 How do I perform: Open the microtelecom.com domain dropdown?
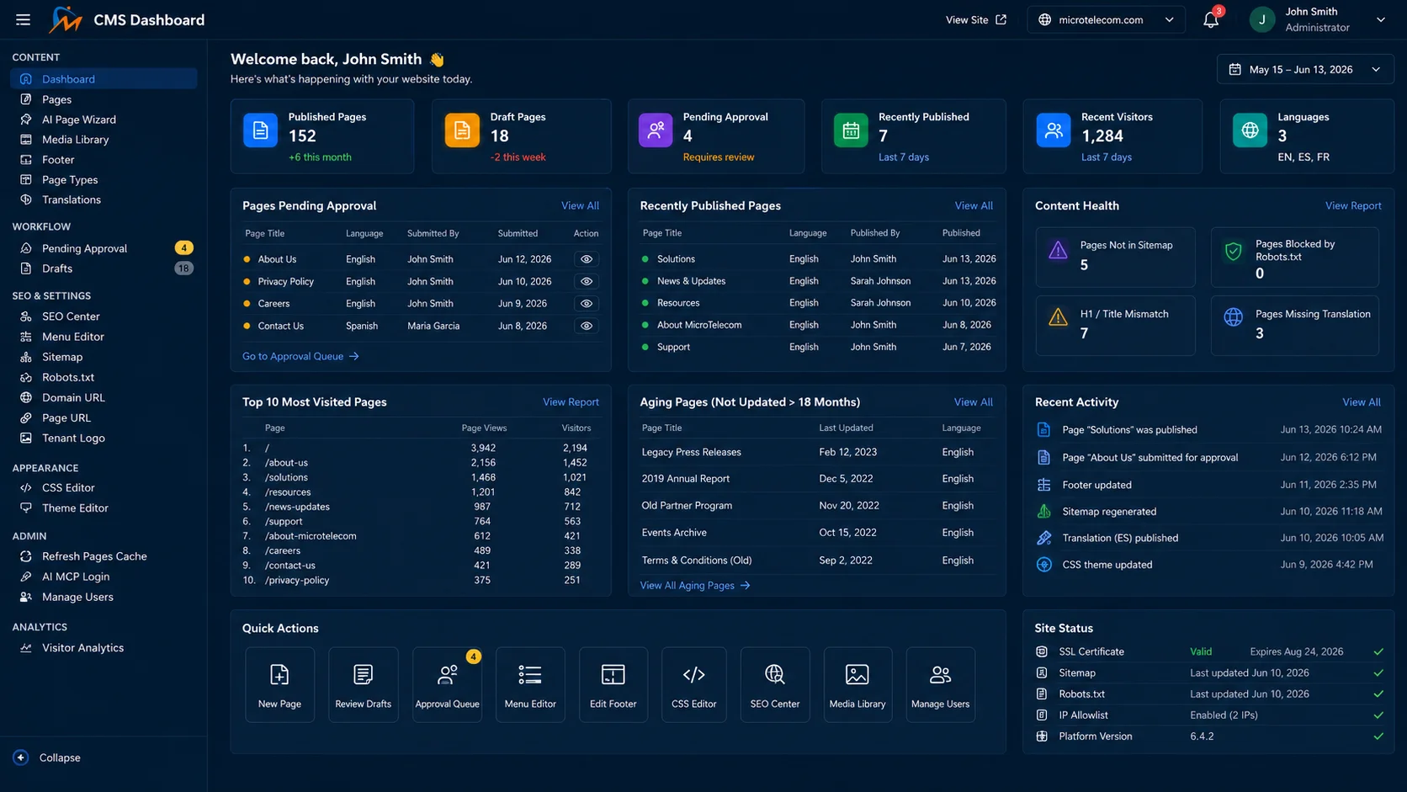1106,19
